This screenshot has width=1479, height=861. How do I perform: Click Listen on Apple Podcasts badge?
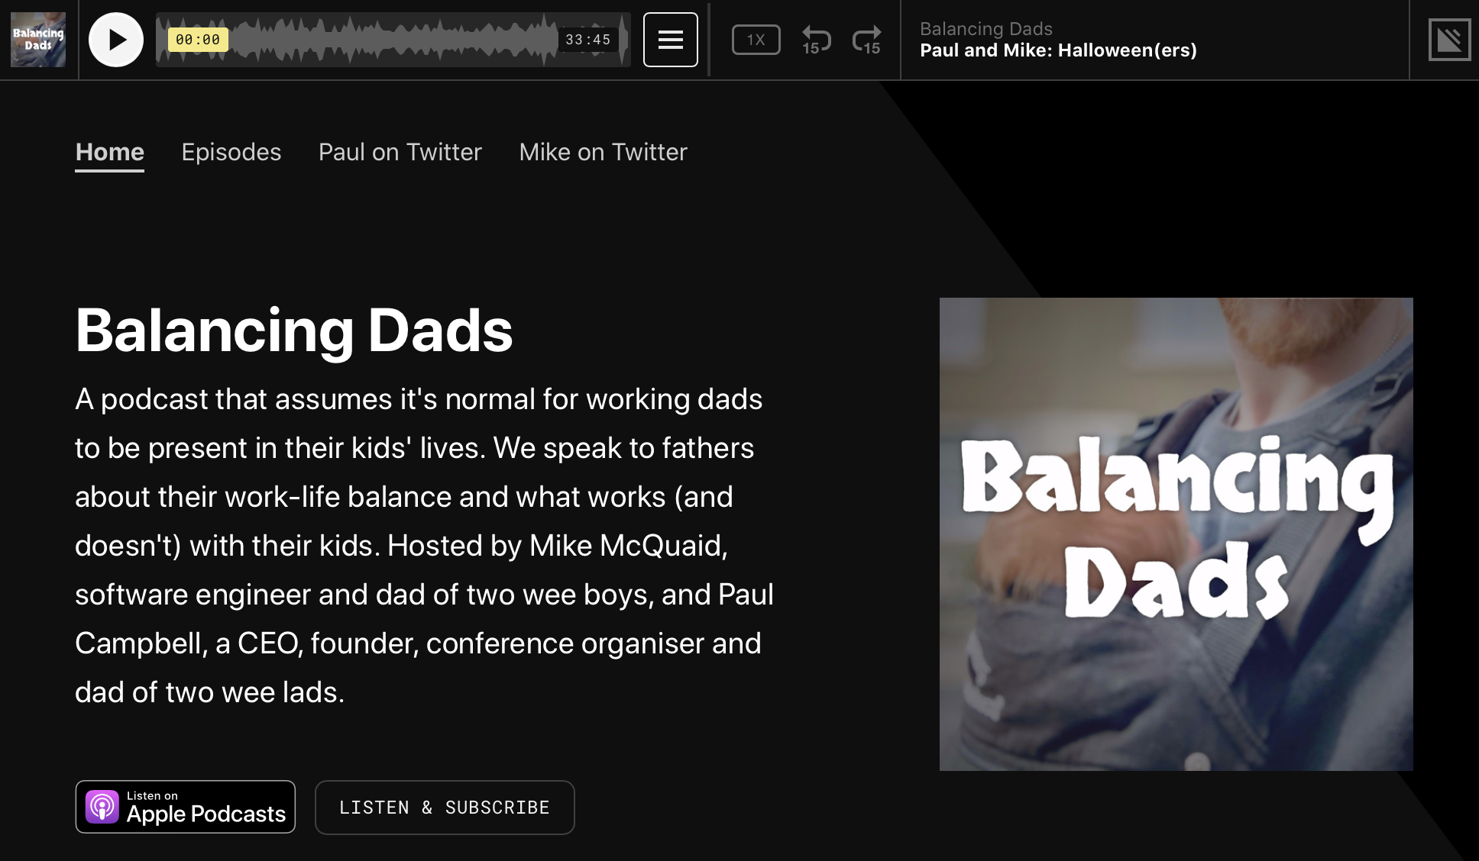click(x=185, y=807)
